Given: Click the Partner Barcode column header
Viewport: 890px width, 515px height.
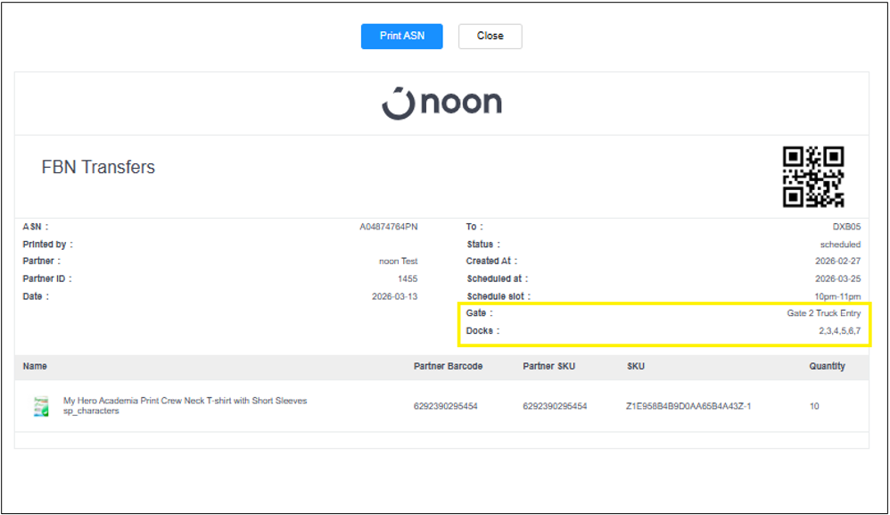Looking at the screenshot, I should click(x=448, y=366).
